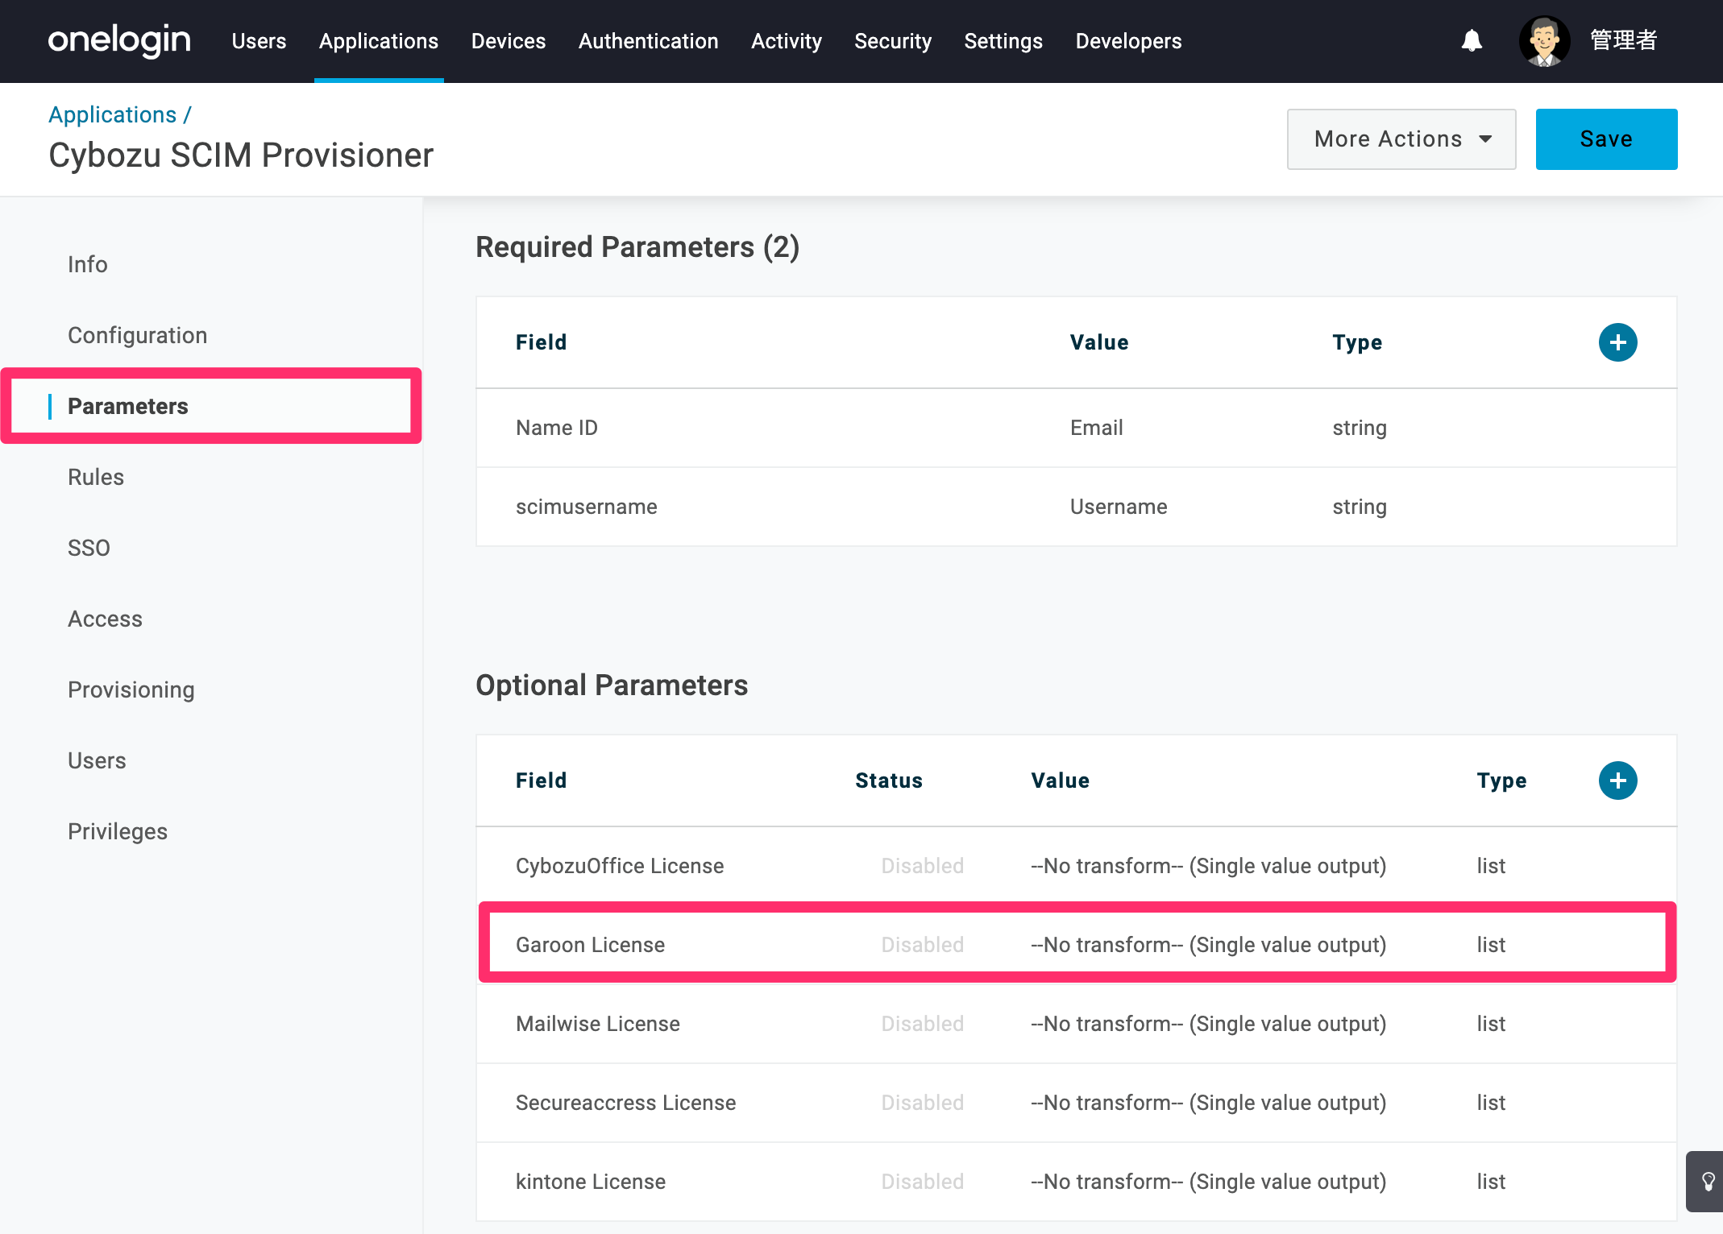
Task: Click the Optional Parameters heading
Action: 612,685
